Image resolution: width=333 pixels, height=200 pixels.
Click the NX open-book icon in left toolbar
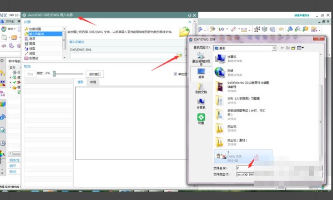(14, 38)
